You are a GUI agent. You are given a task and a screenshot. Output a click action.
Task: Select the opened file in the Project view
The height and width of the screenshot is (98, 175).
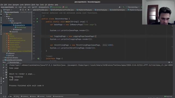[x=21, y=10]
